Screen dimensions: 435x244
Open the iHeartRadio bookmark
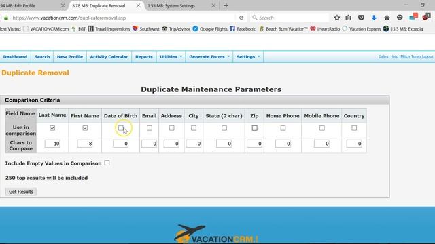click(x=325, y=28)
